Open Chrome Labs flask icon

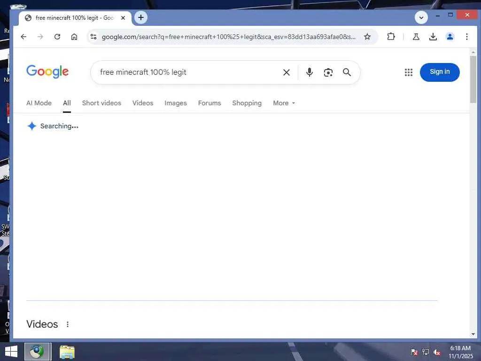coord(416,37)
